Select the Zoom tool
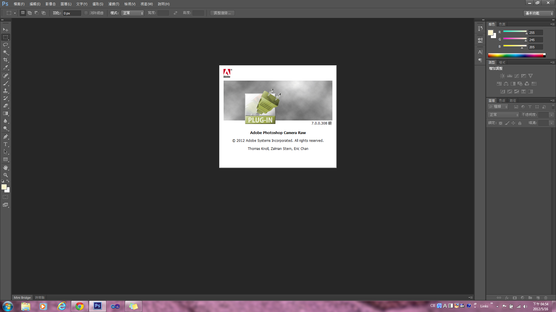556x312 pixels. [x=6, y=175]
